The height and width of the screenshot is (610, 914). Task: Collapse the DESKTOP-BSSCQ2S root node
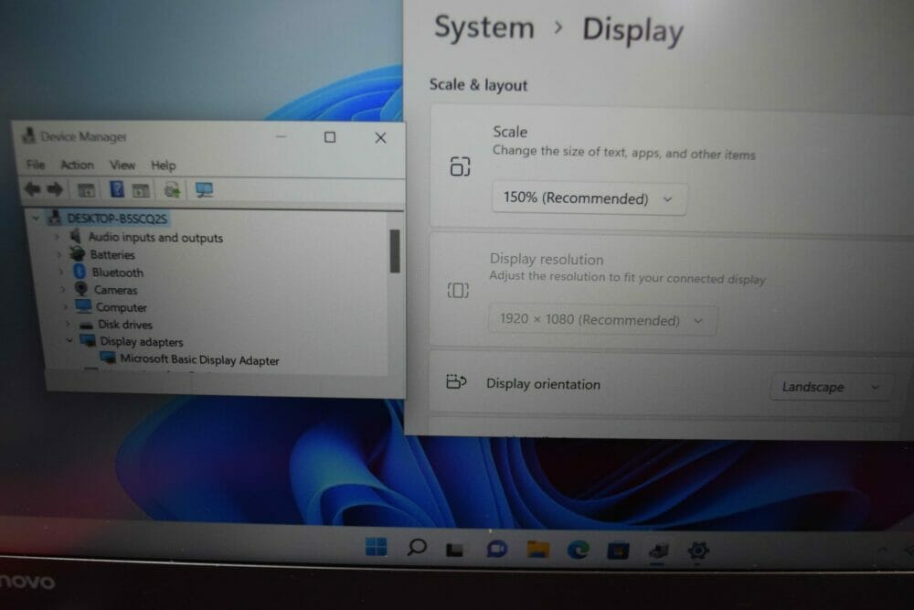coord(37,218)
